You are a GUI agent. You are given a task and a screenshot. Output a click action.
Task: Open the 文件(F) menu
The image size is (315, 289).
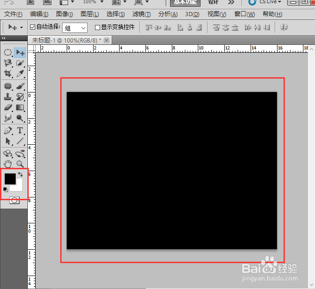click(x=13, y=14)
